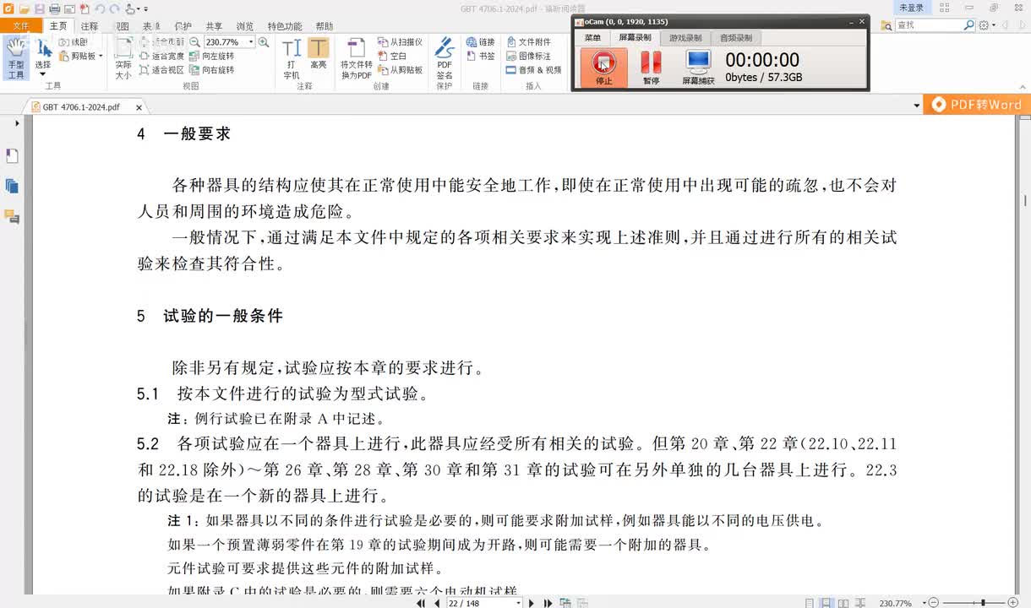Open the pages panel in left sidebar
This screenshot has height=608, width=1031.
(x=12, y=187)
